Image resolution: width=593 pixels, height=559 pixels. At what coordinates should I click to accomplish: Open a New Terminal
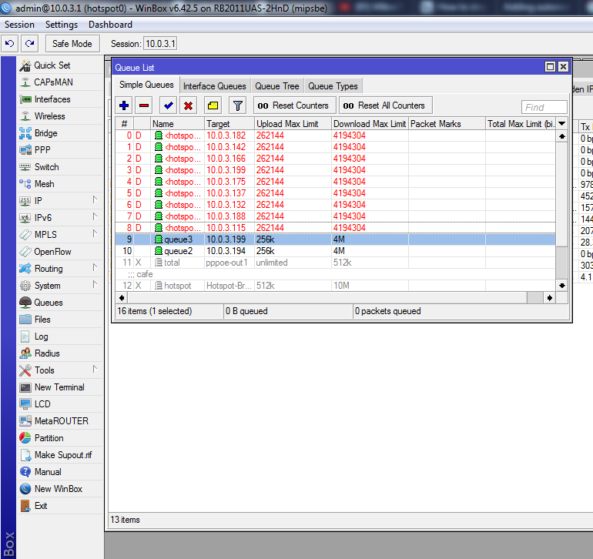click(x=59, y=387)
